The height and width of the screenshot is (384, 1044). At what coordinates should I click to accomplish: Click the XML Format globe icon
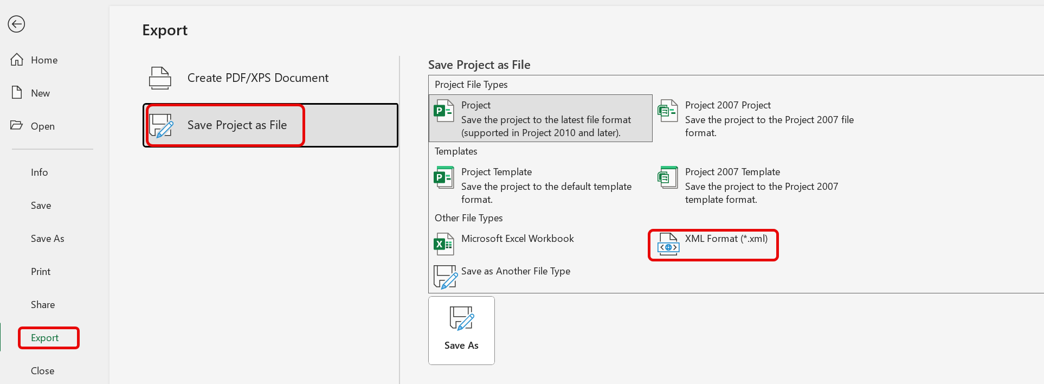click(668, 244)
